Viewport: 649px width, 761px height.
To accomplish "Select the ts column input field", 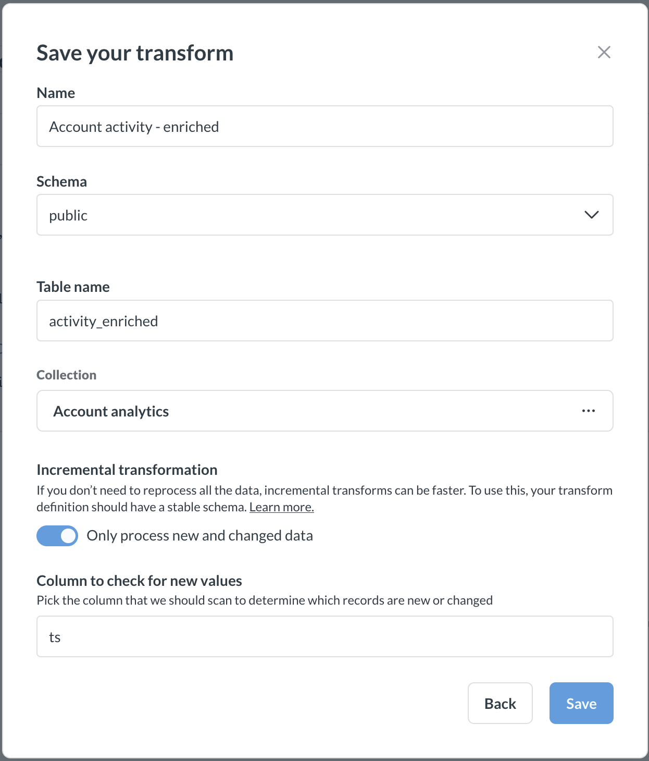I will click(324, 636).
